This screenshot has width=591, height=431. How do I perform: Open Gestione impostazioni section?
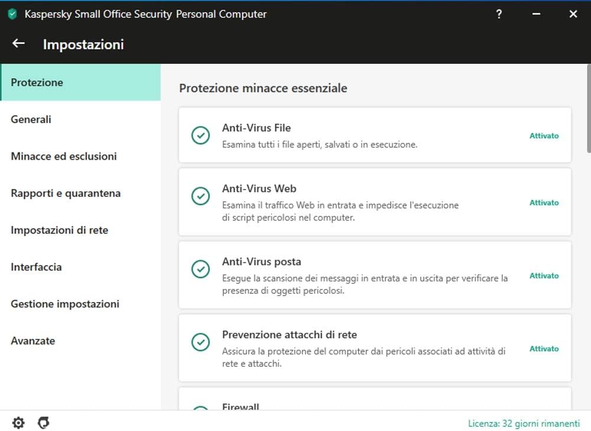tap(80, 304)
